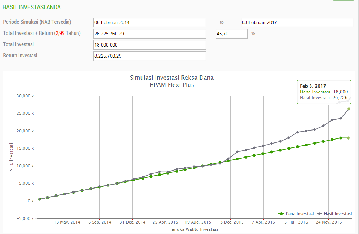Click the x-axis label 13 Dec, 2015
This screenshot has height=234, width=359.
point(231,222)
